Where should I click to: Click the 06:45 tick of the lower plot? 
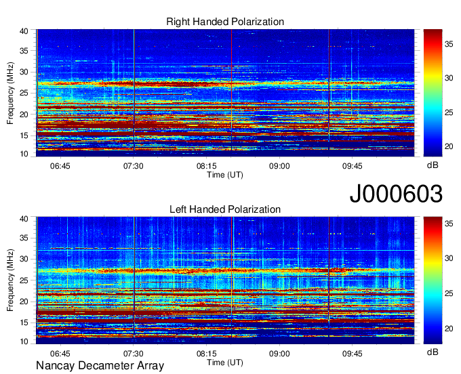60,354
